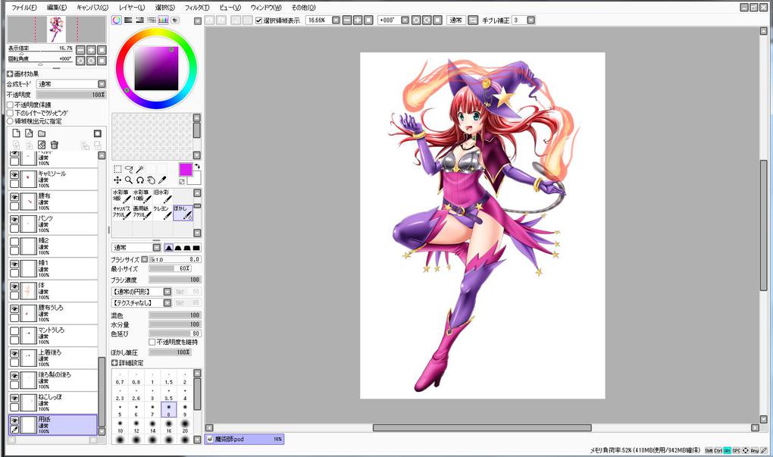Select the ぼかし blur brush

(183, 213)
